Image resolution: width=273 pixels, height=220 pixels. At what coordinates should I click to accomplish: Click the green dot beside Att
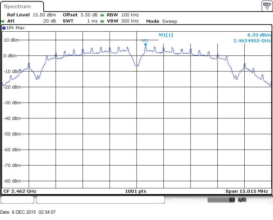click(x=3, y=21)
